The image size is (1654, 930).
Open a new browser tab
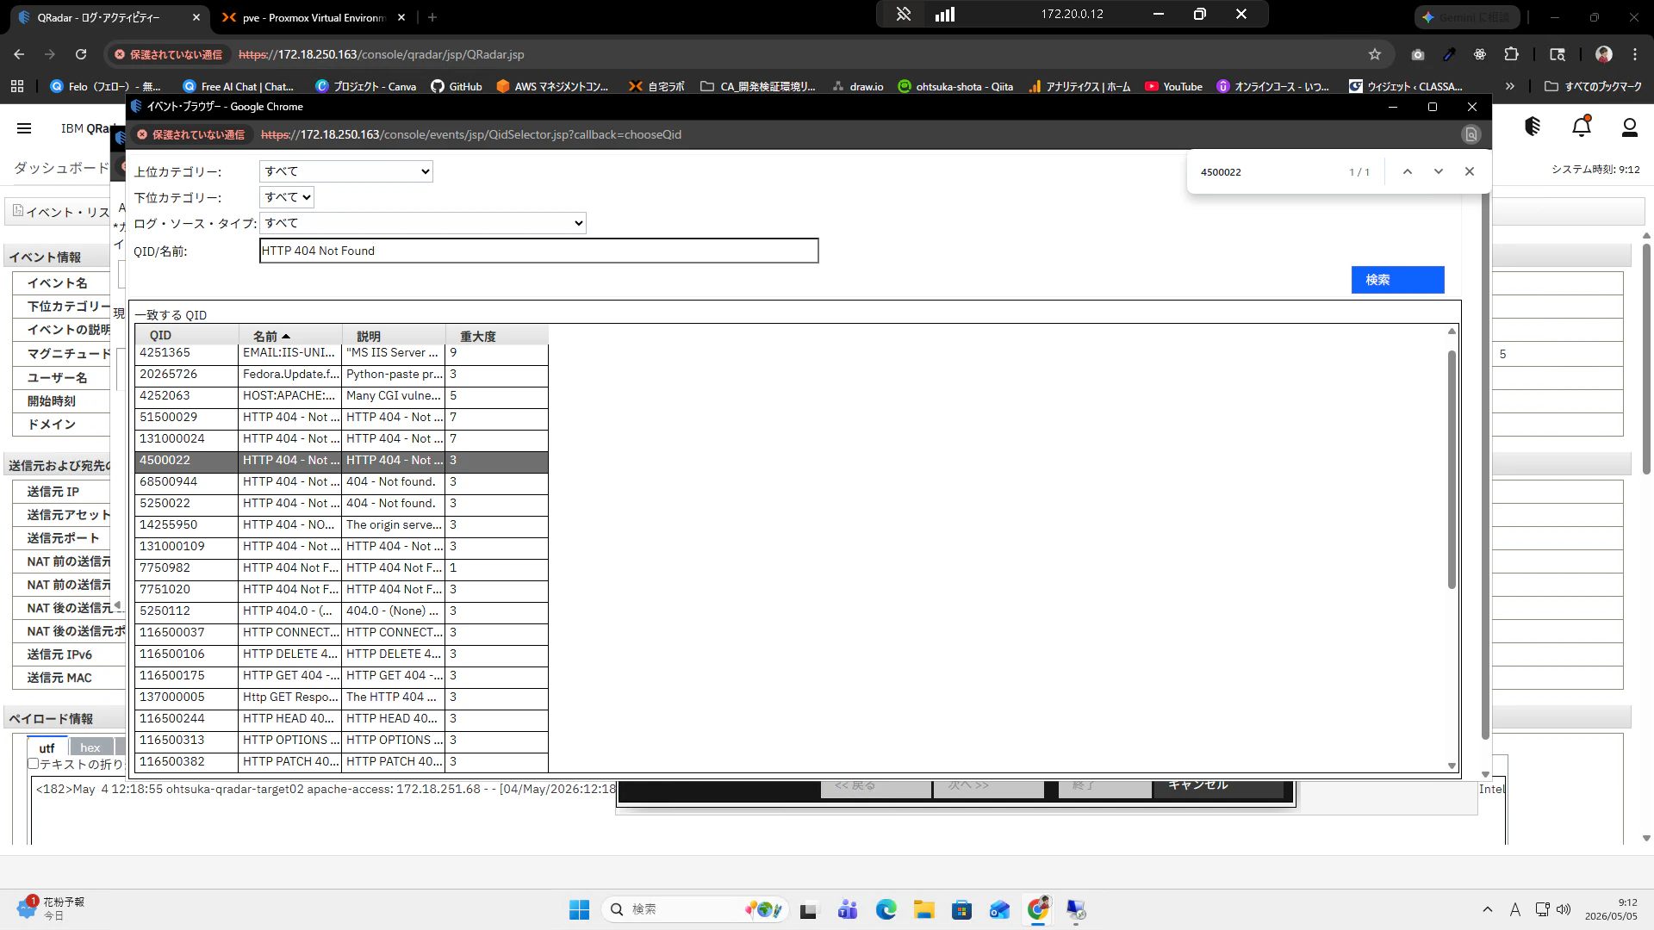pyautogui.click(x=432, y=17)
